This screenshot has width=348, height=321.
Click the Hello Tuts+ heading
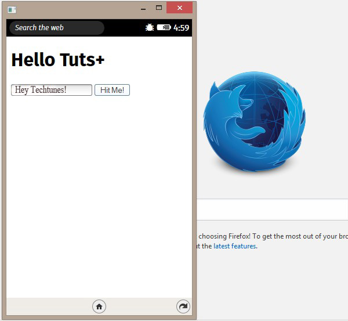pos(57,60)
